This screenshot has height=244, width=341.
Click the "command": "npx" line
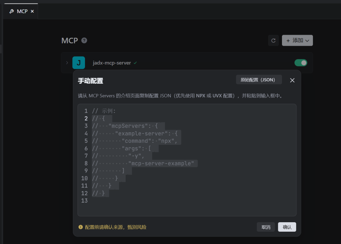tap(135, 141)
